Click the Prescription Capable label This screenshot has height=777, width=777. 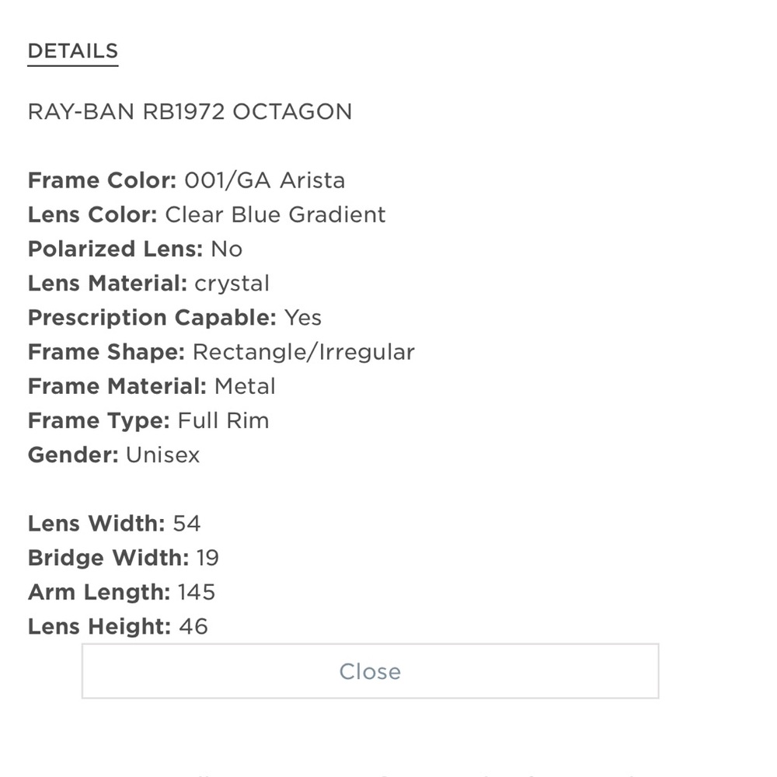[x=152, y=318]
